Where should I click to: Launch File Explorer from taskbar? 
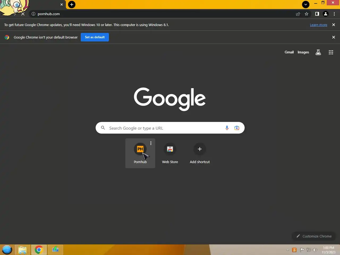[x=23, y=250]
